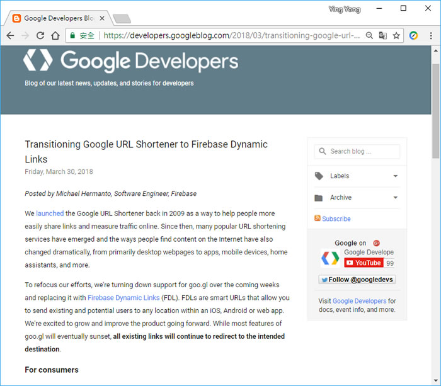Click the search magnifier icon in sidebar

[x=323, y=151]
